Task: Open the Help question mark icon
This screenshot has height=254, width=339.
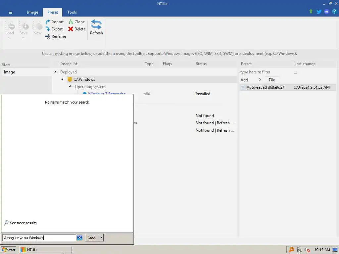Action: point(334,12)
